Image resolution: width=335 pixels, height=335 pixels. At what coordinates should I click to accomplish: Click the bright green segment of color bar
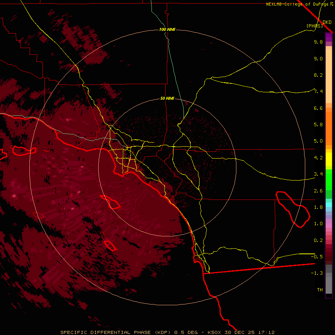(x=329, y=180)
